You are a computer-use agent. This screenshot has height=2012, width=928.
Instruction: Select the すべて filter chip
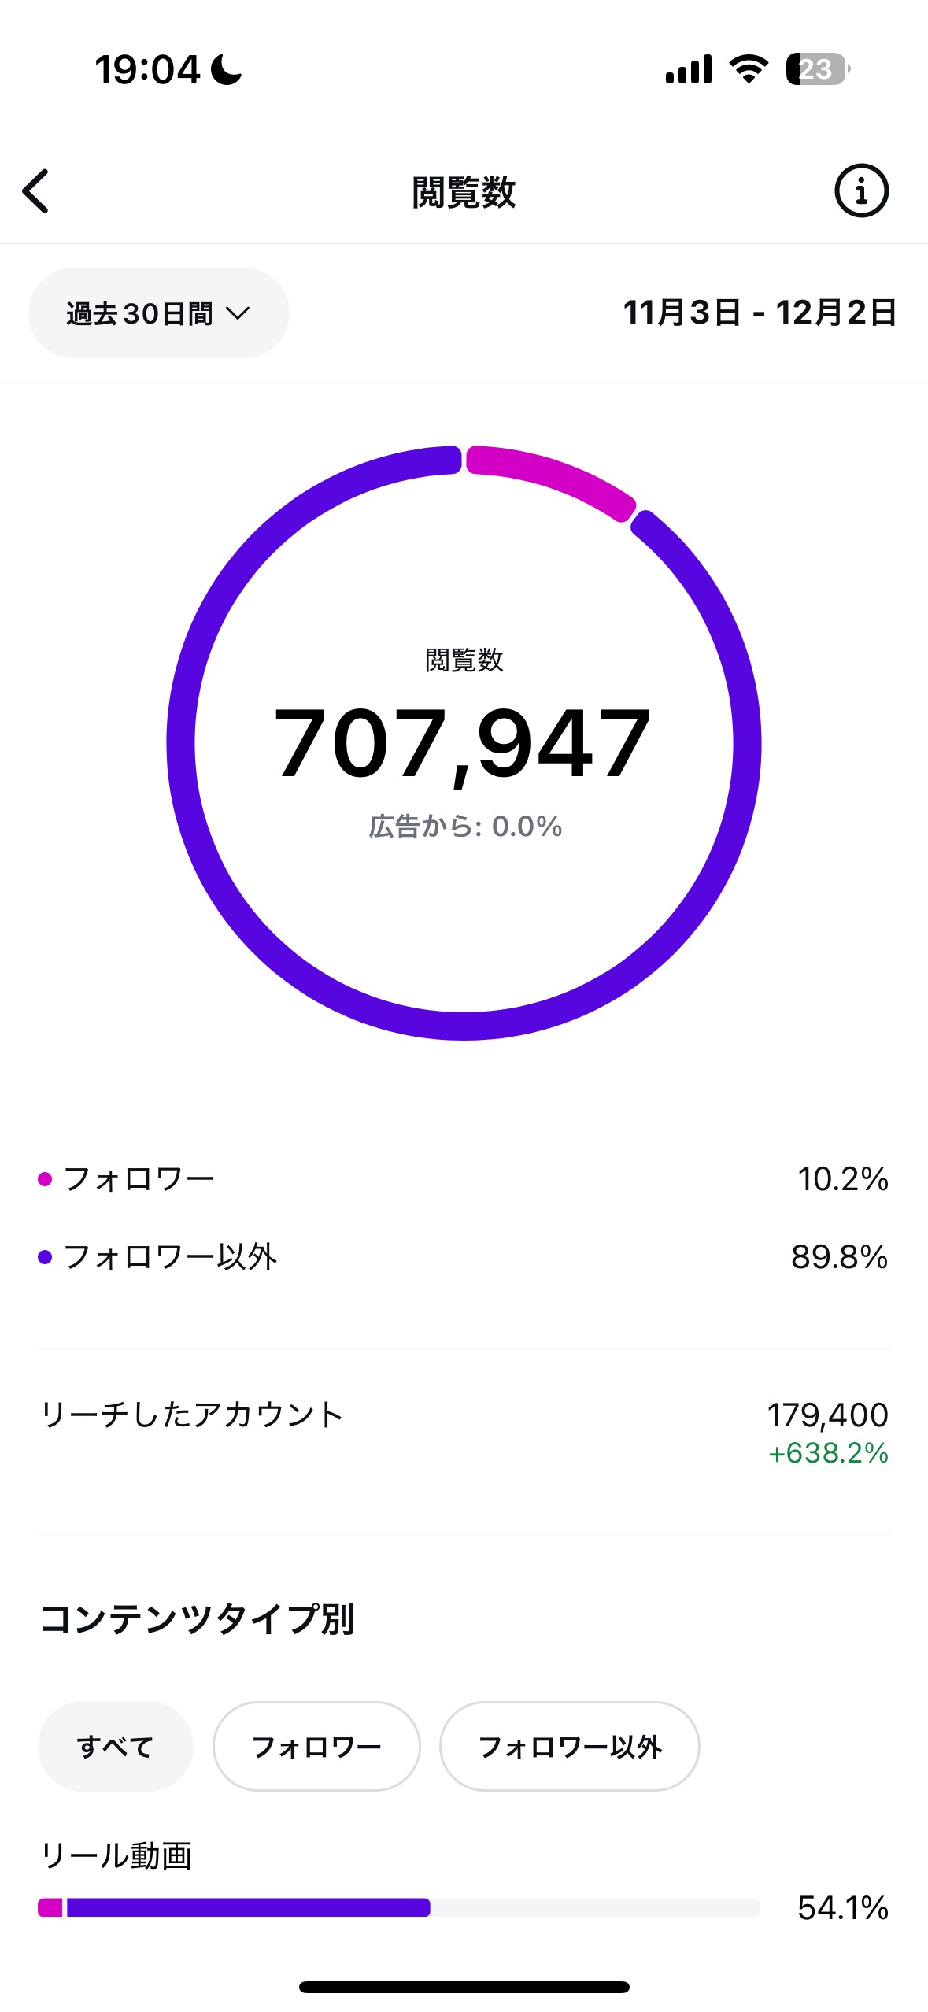pyautogui.click(x=116, y=1746)
